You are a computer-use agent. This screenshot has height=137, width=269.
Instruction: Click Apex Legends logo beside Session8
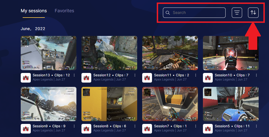tap(86, 129)
